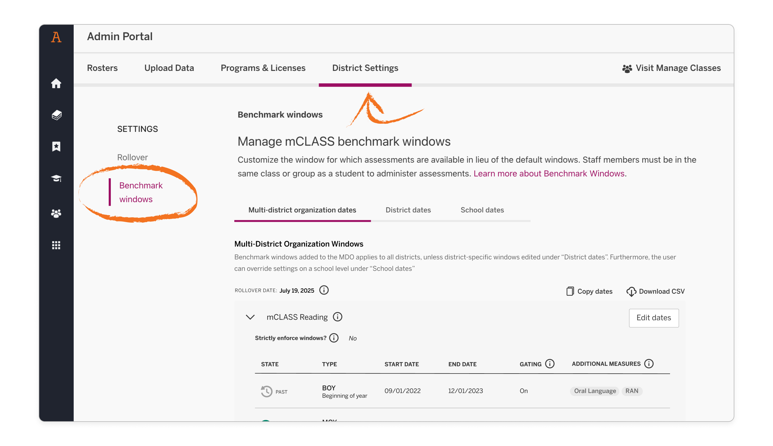Click the Edit dates button
The image size is (773, 446).
654,318
